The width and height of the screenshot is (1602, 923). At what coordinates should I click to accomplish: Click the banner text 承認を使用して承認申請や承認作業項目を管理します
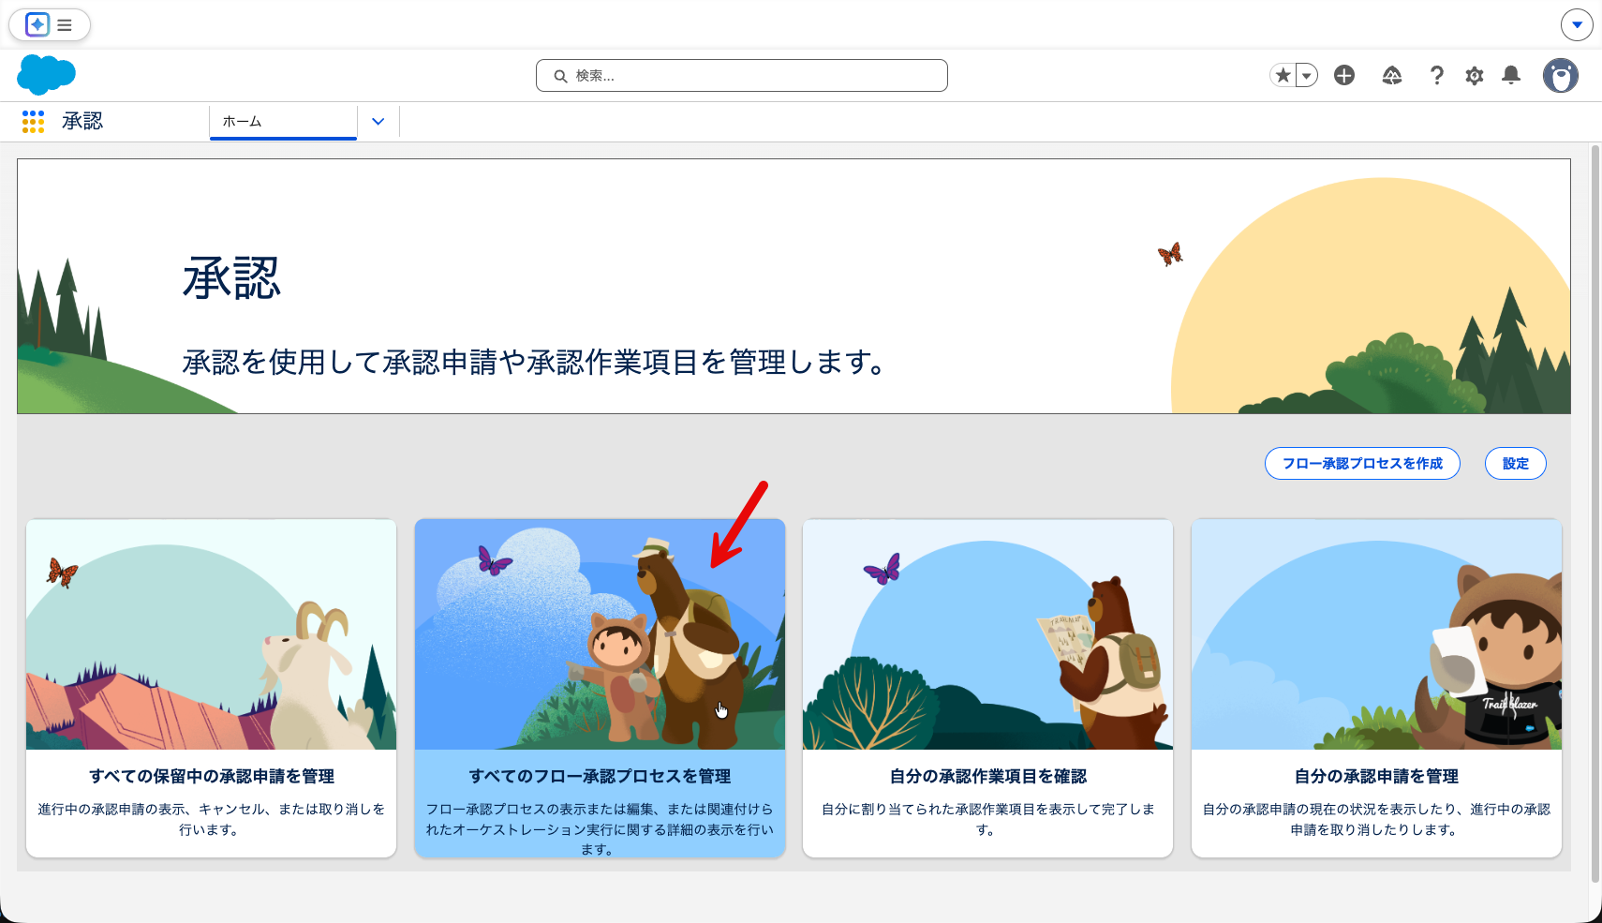(x=535, y=362)
